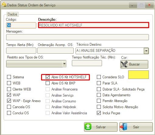Click the yellow color swatch
This screenshot has height=135, width=155.
pyautogui.click(x=139, y=75)
